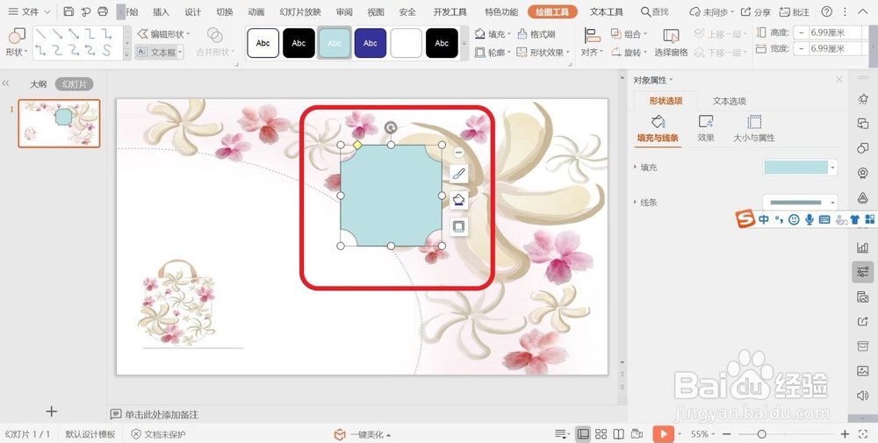Open the 文件 file menu

coord(29,11)
